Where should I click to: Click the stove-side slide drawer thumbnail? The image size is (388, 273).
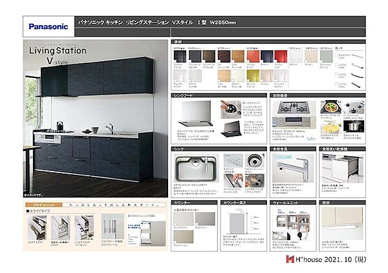(x=37, y=228)
